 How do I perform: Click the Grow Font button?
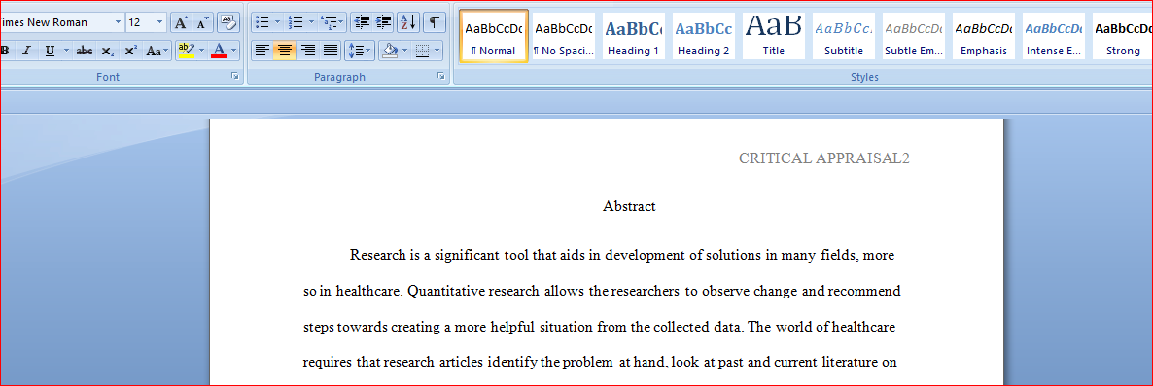[181, 22]
